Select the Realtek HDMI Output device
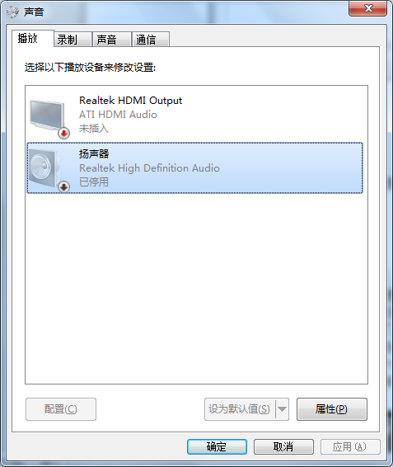This screenshot has height=467, width=393. (195, 115)
